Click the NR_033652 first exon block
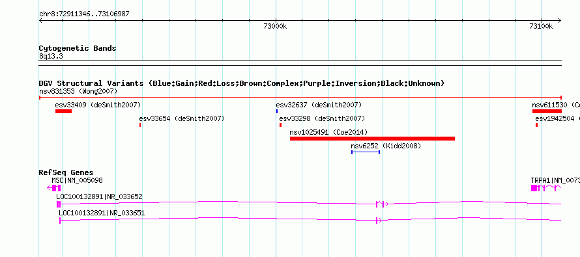The width and height of the screenshot is (580, 257). pos(58,204)
